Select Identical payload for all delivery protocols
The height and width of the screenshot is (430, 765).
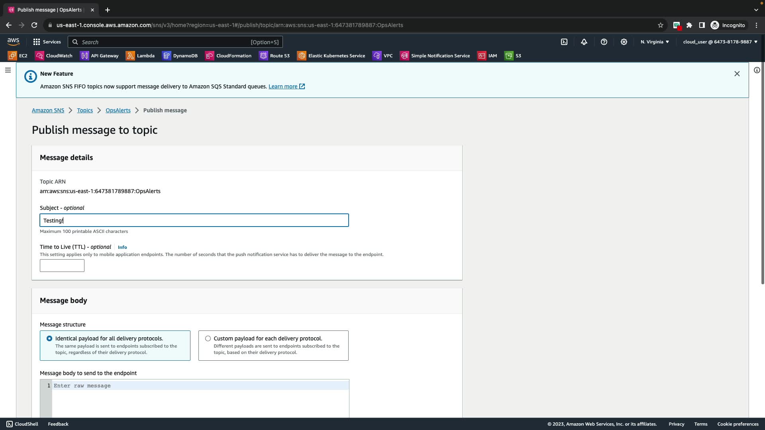[x=49, y=338]
